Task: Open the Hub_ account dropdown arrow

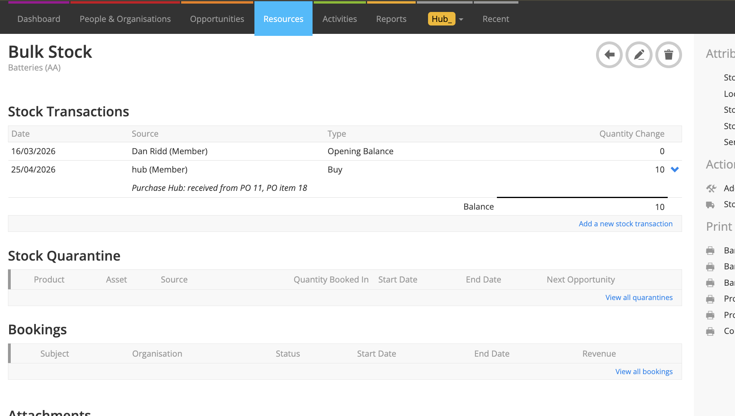Action: (x=461, y=19)
